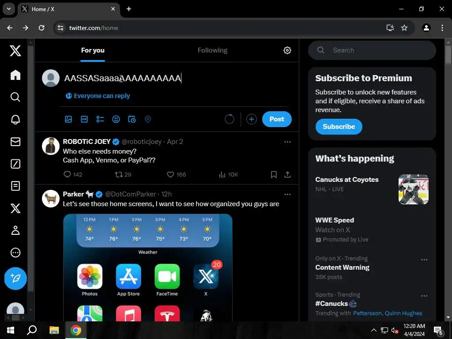Open Windows notification center

point(438,330)
